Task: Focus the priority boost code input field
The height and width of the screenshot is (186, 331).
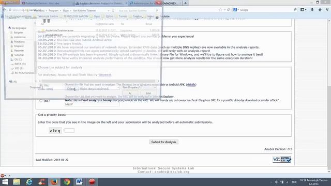Action: [69, 130]
